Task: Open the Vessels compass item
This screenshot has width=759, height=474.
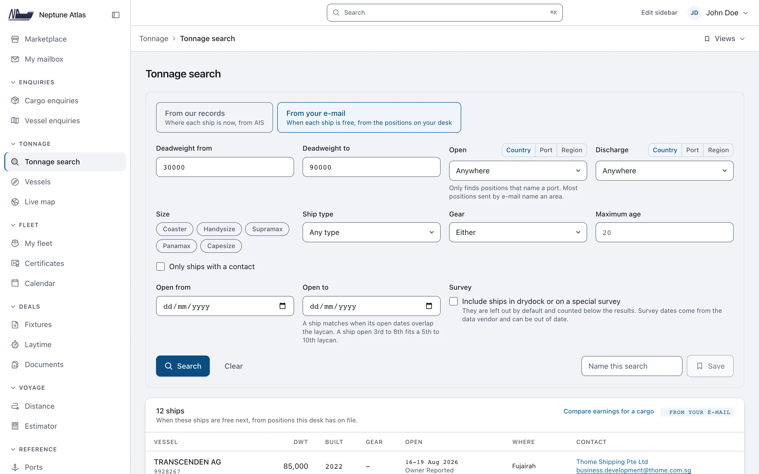Action: (x=65, y=182)
